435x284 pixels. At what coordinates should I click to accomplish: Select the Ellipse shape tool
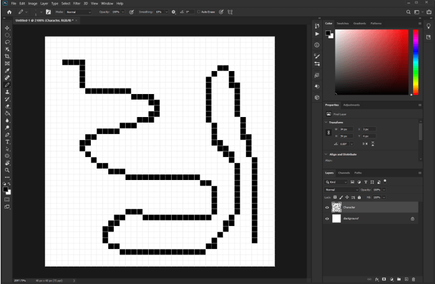(x=7, y=156)
